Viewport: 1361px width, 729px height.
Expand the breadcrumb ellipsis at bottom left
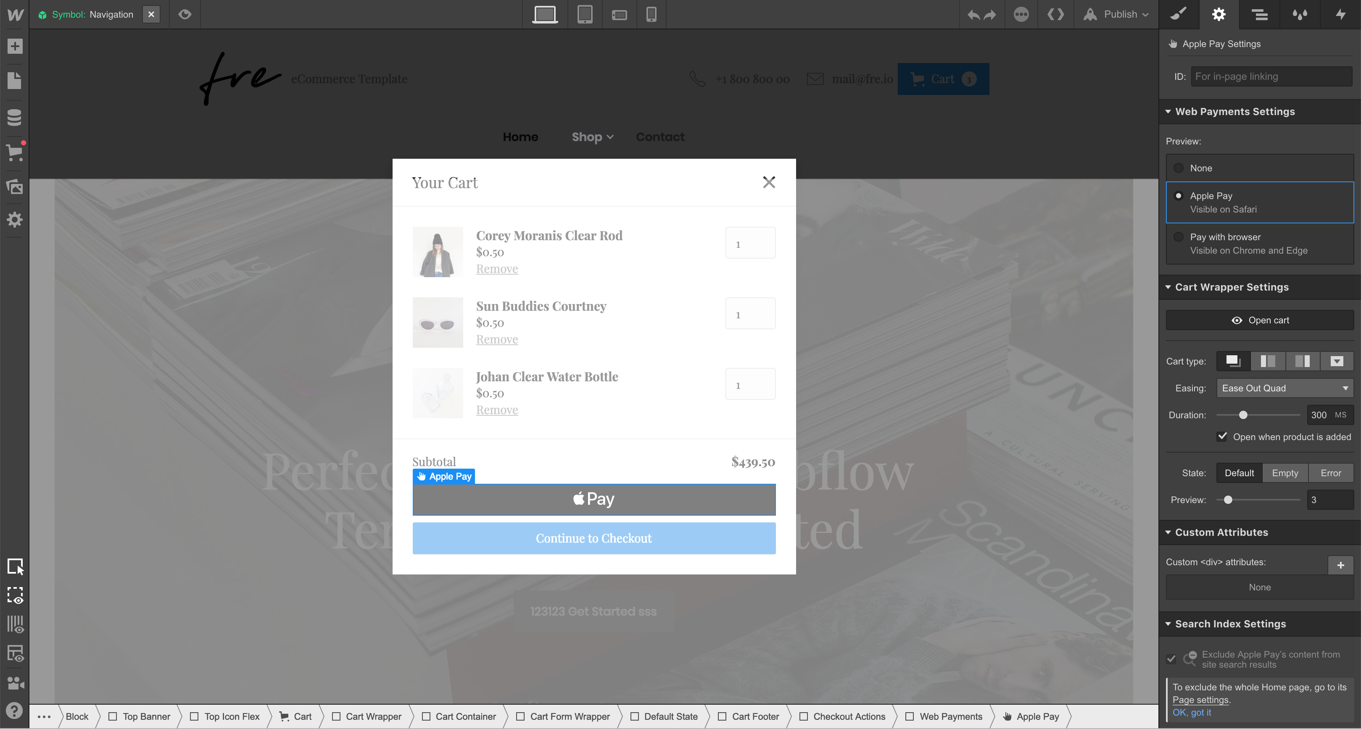pos(45,717)
